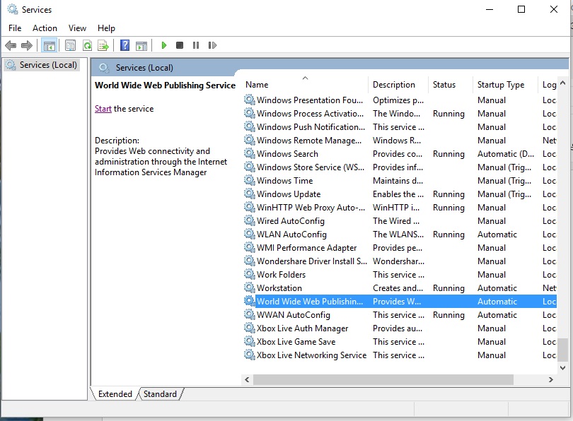Click gear icon of World Wide Web Publishing

click(x=249, y=301)
